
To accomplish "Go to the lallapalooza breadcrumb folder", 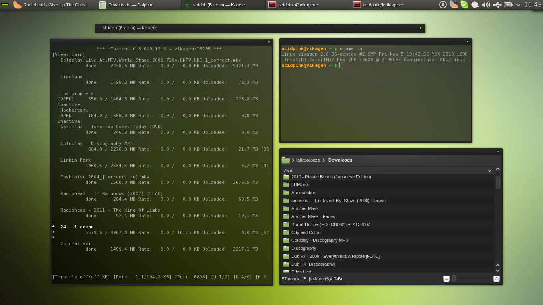I will pyautogui.click(x=308, y=160).
